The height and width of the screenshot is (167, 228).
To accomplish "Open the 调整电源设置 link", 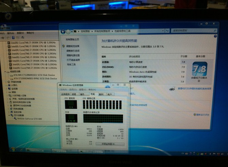I will (x=73, y=55).
